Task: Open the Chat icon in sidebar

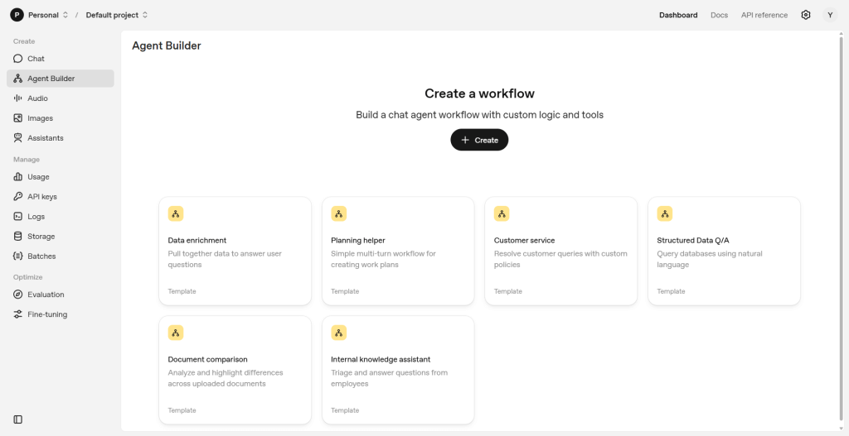Action: (18, 59)
